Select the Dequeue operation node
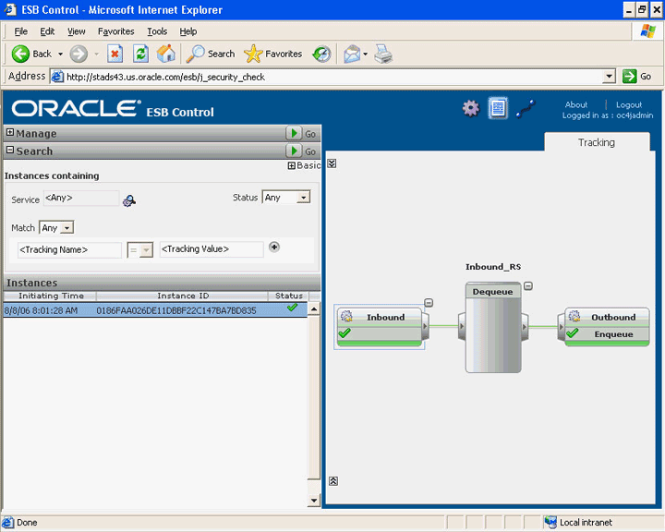 pyautogui.click(x=493, y=292)
